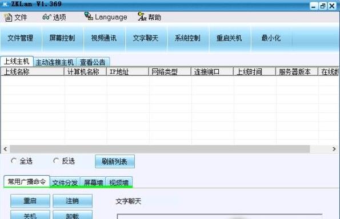Switch to 常用广播命令 tab

click(x=27, y=181)
